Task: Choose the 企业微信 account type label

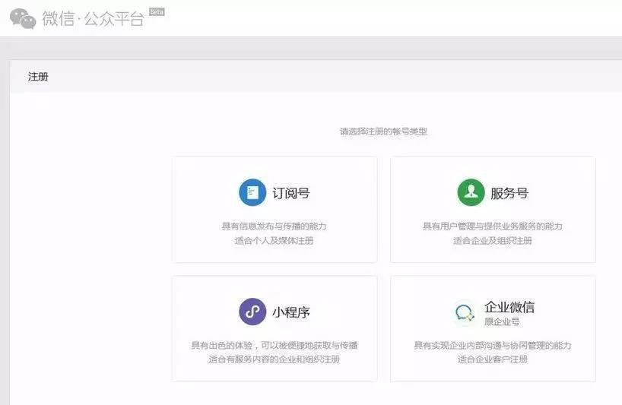Action: pos(509,307)
